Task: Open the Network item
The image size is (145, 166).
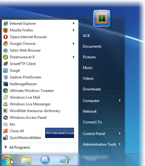Action: click(90, 111)
